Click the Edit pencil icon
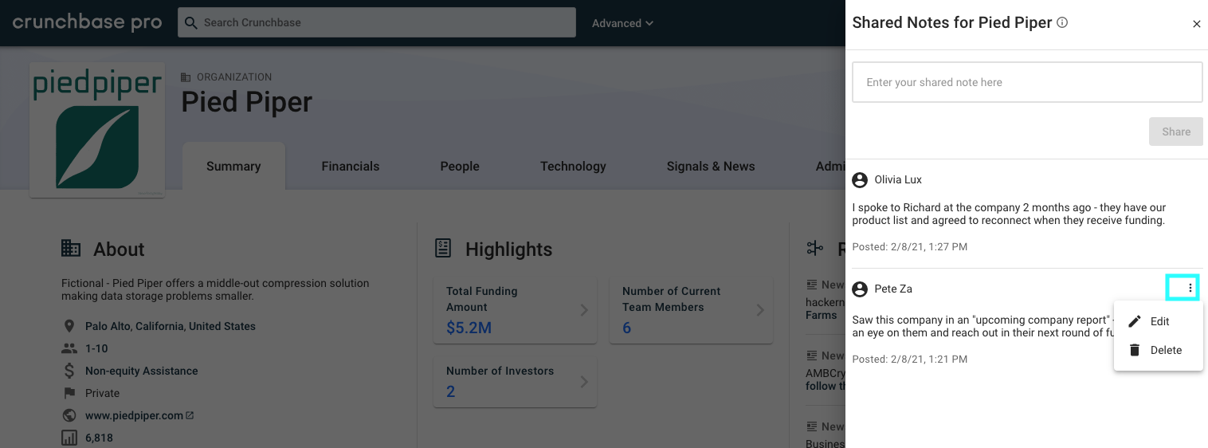The height and width of the screenshot is (448, 1208). pos(1135,321)
